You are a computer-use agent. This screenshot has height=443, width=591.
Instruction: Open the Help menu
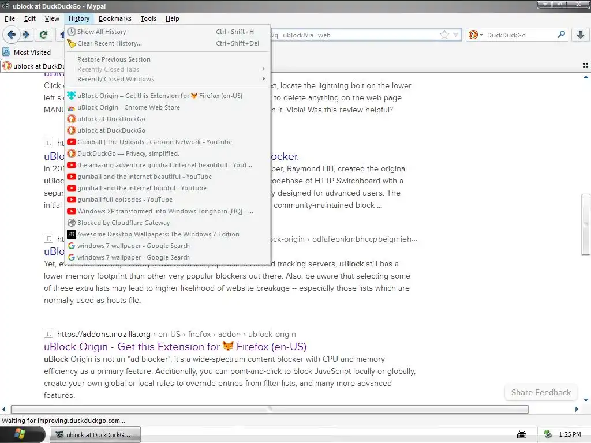172,18
